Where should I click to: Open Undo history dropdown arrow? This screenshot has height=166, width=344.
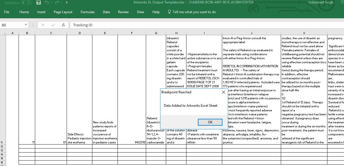pyautogui.click(x=51, y=3)
